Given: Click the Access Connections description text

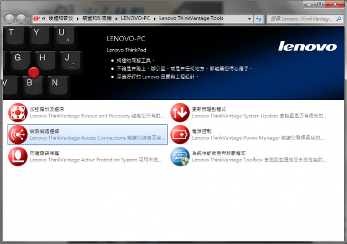Looking at the screenshot, I should [x=98, y=138].
